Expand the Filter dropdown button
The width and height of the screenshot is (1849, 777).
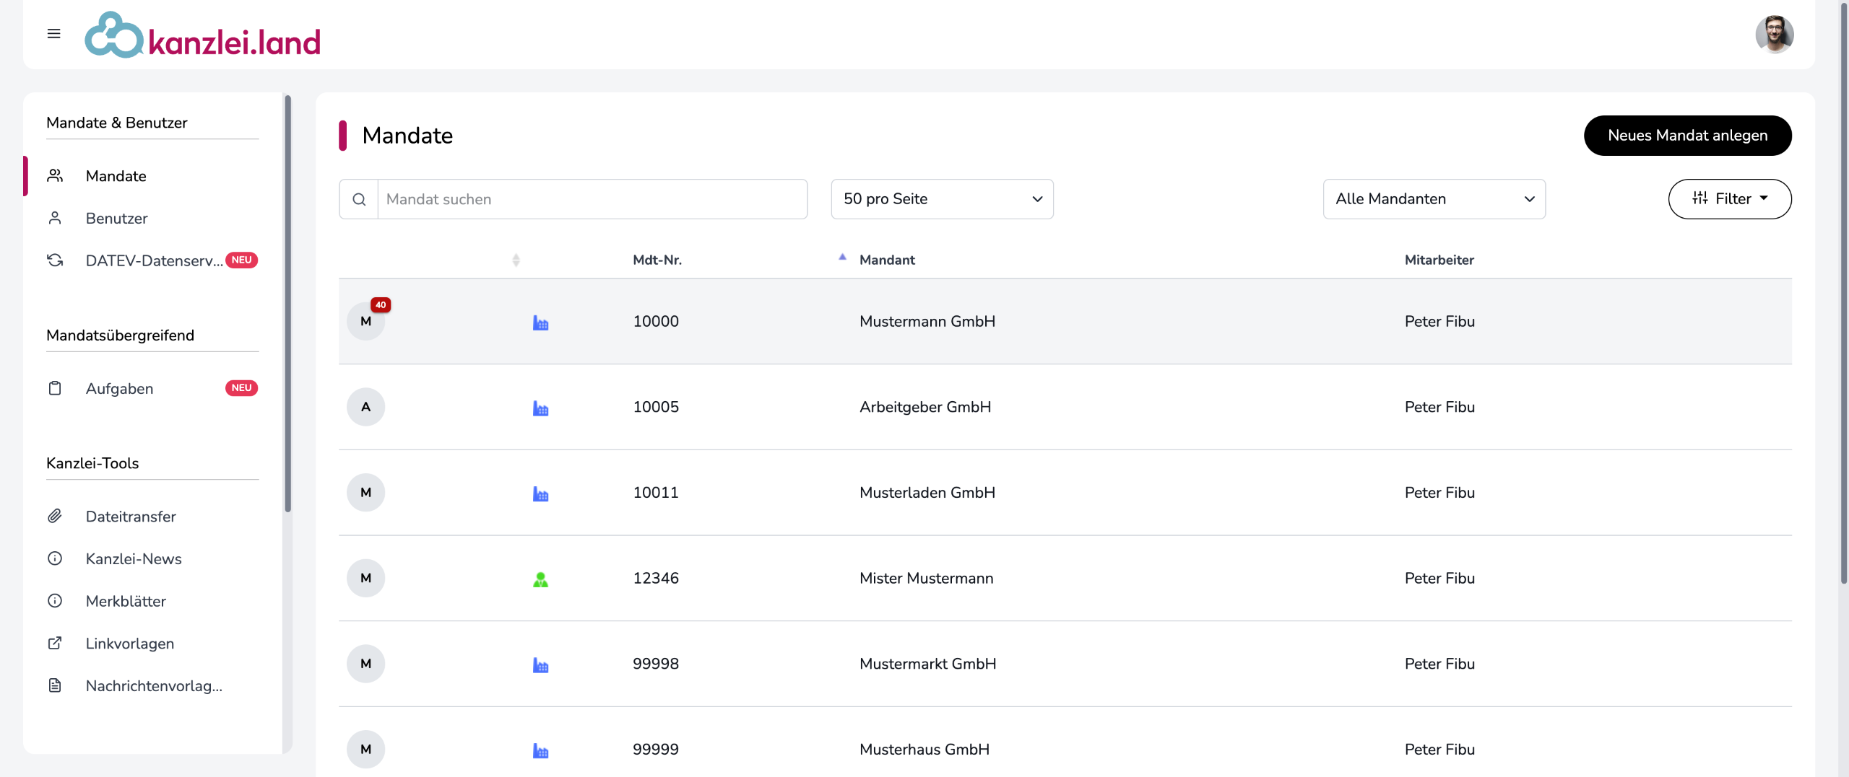point(1729,199)
